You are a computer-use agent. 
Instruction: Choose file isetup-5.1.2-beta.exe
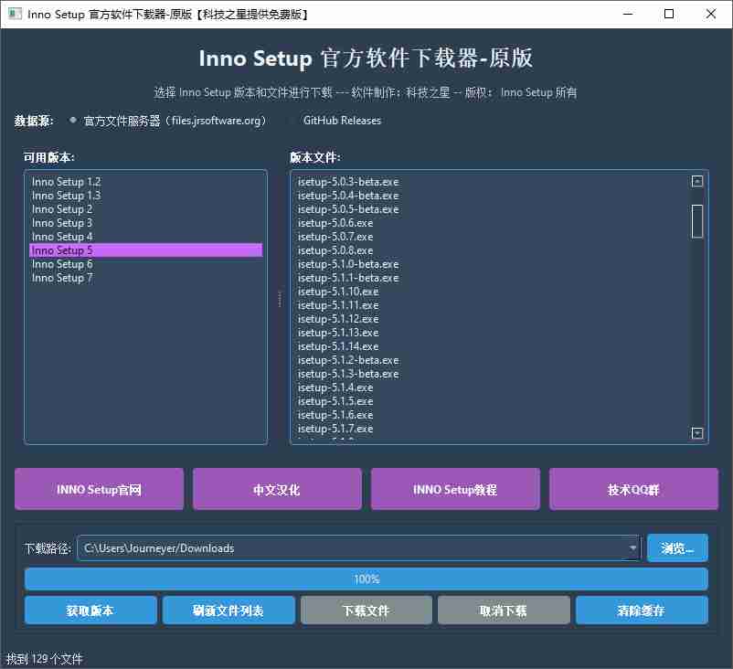click(491, 360)
